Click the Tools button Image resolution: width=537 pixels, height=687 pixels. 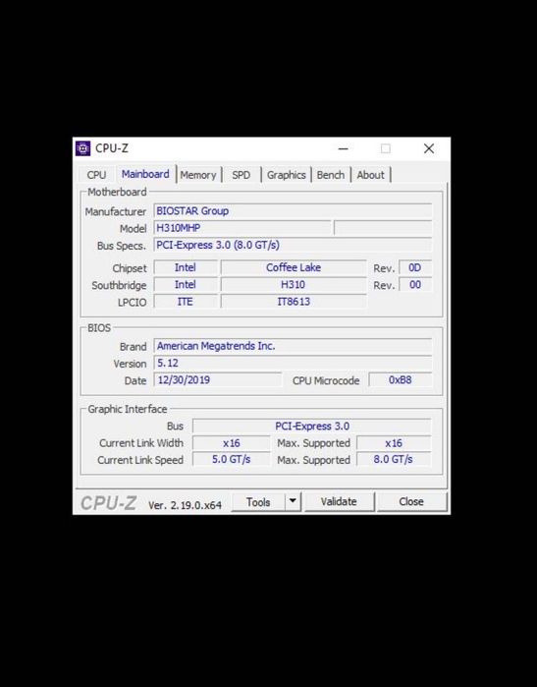(258, 502)
